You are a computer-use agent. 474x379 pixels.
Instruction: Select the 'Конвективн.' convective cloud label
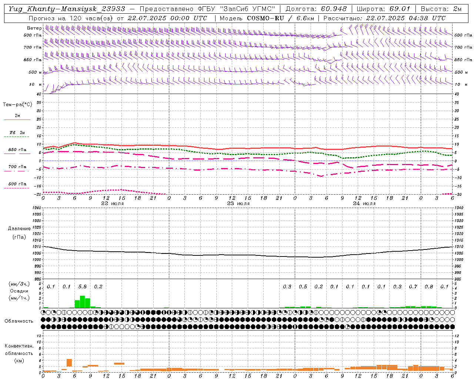[19, 346]
